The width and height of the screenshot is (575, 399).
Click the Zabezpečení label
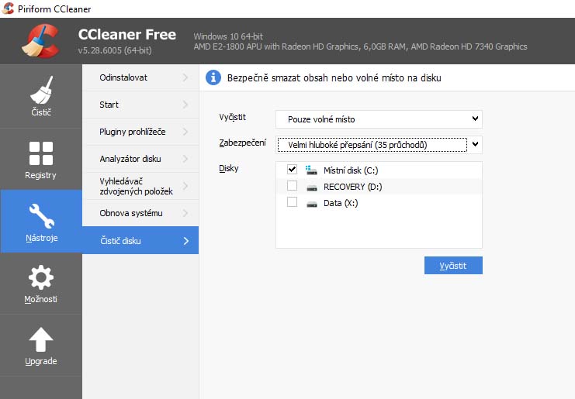point(242,143)
